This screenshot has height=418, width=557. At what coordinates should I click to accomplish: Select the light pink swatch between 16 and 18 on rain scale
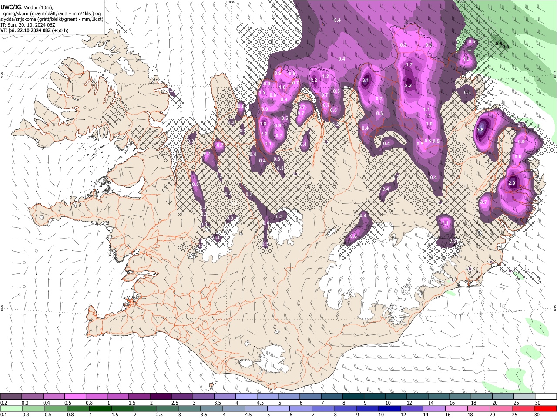(x=456, y=409)
